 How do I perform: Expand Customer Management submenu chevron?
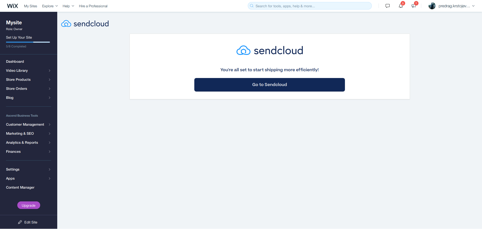(49, 125)
